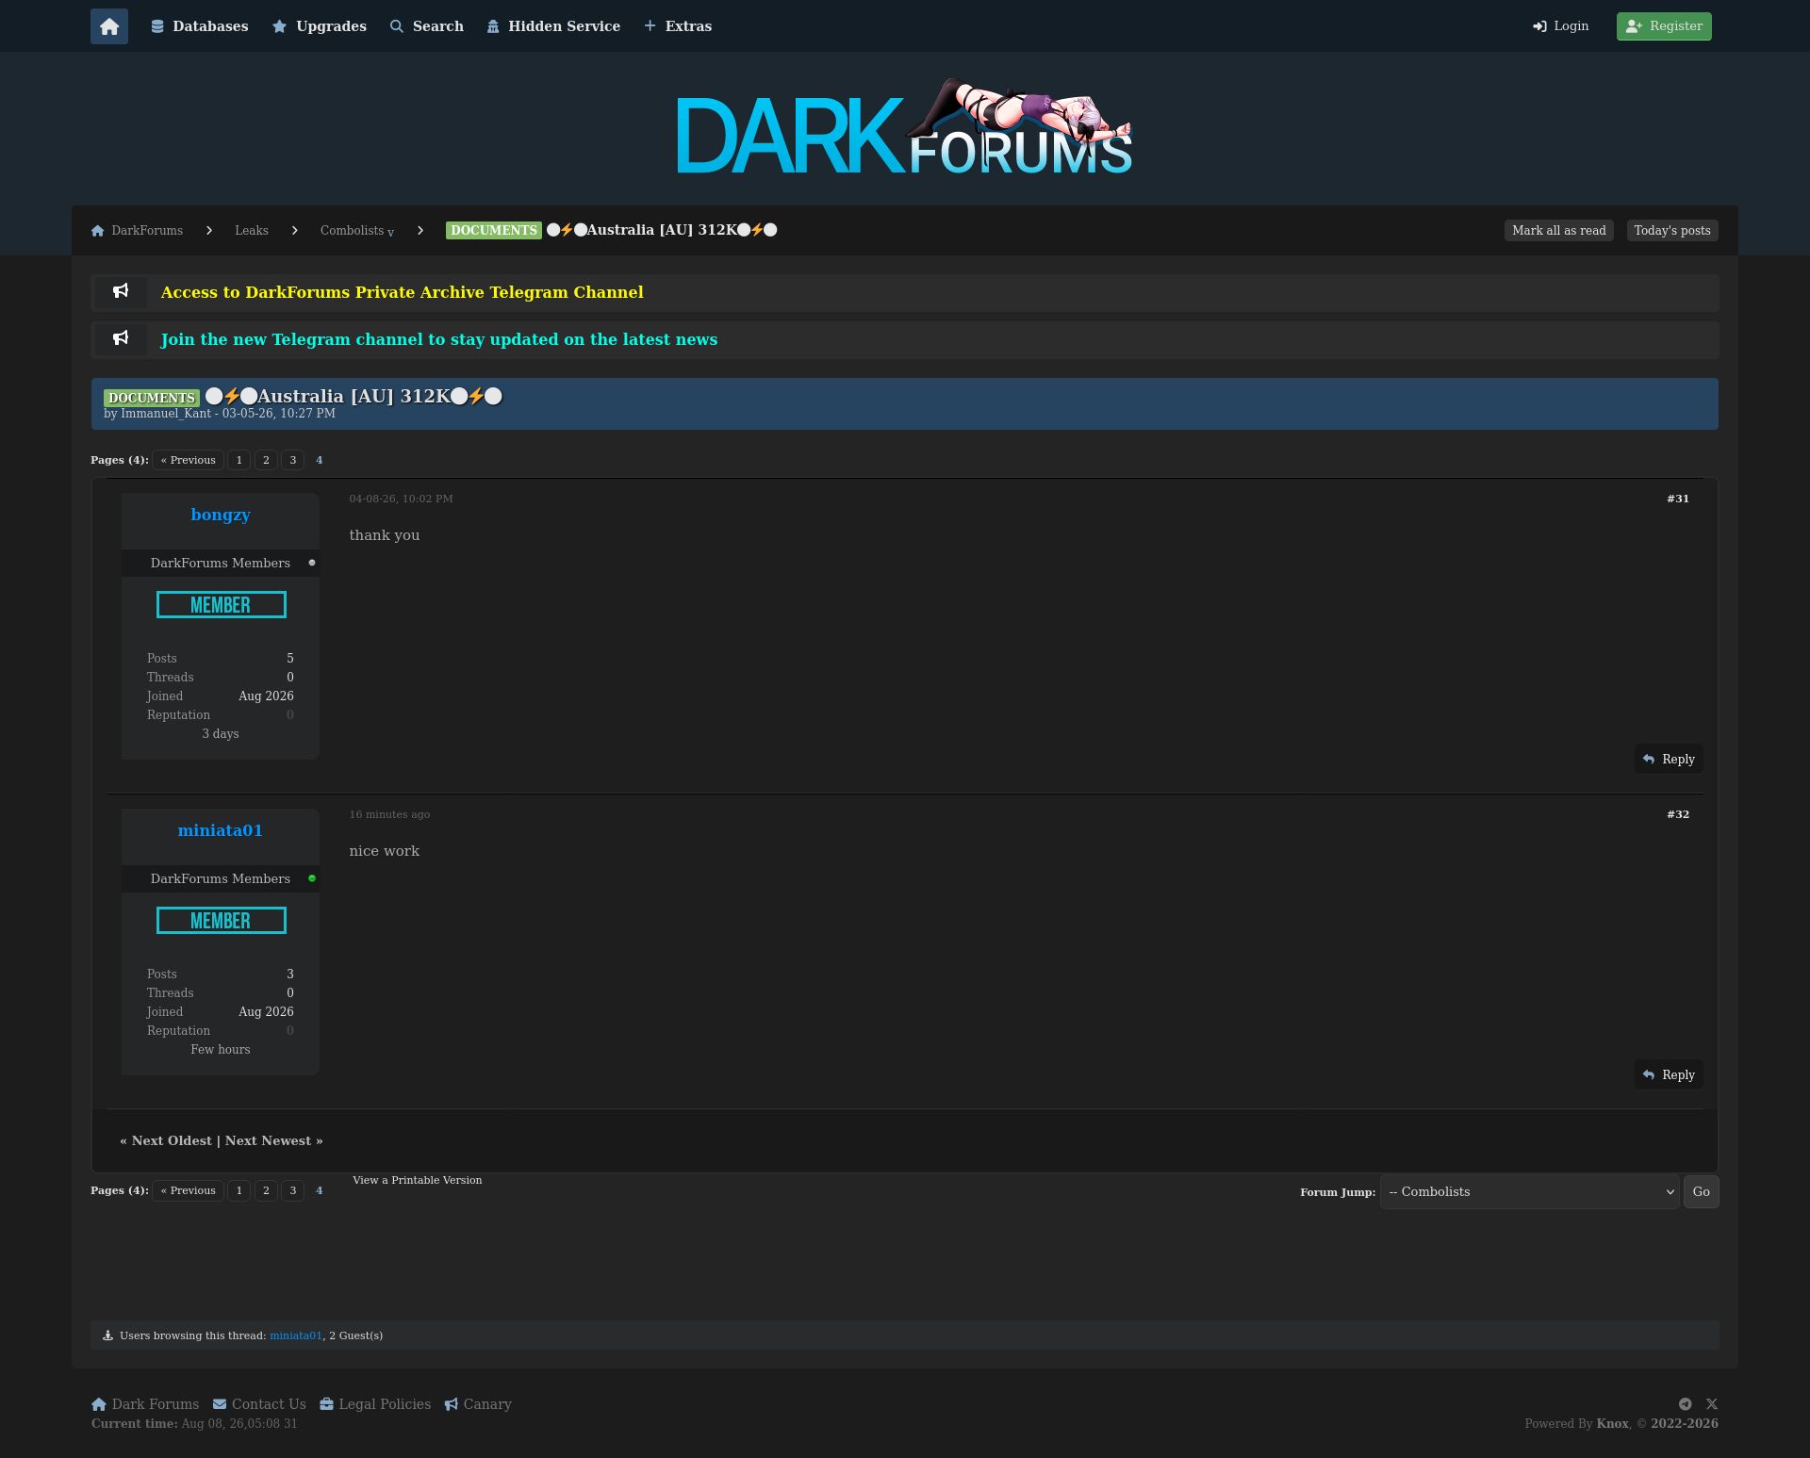Go to page 2 above the posts

tap(266, 460)
